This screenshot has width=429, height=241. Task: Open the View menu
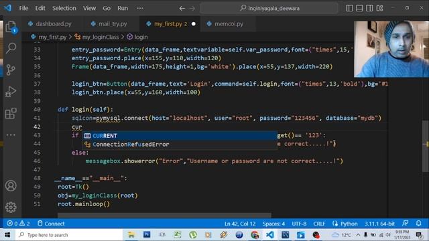[x=89, y=8]
